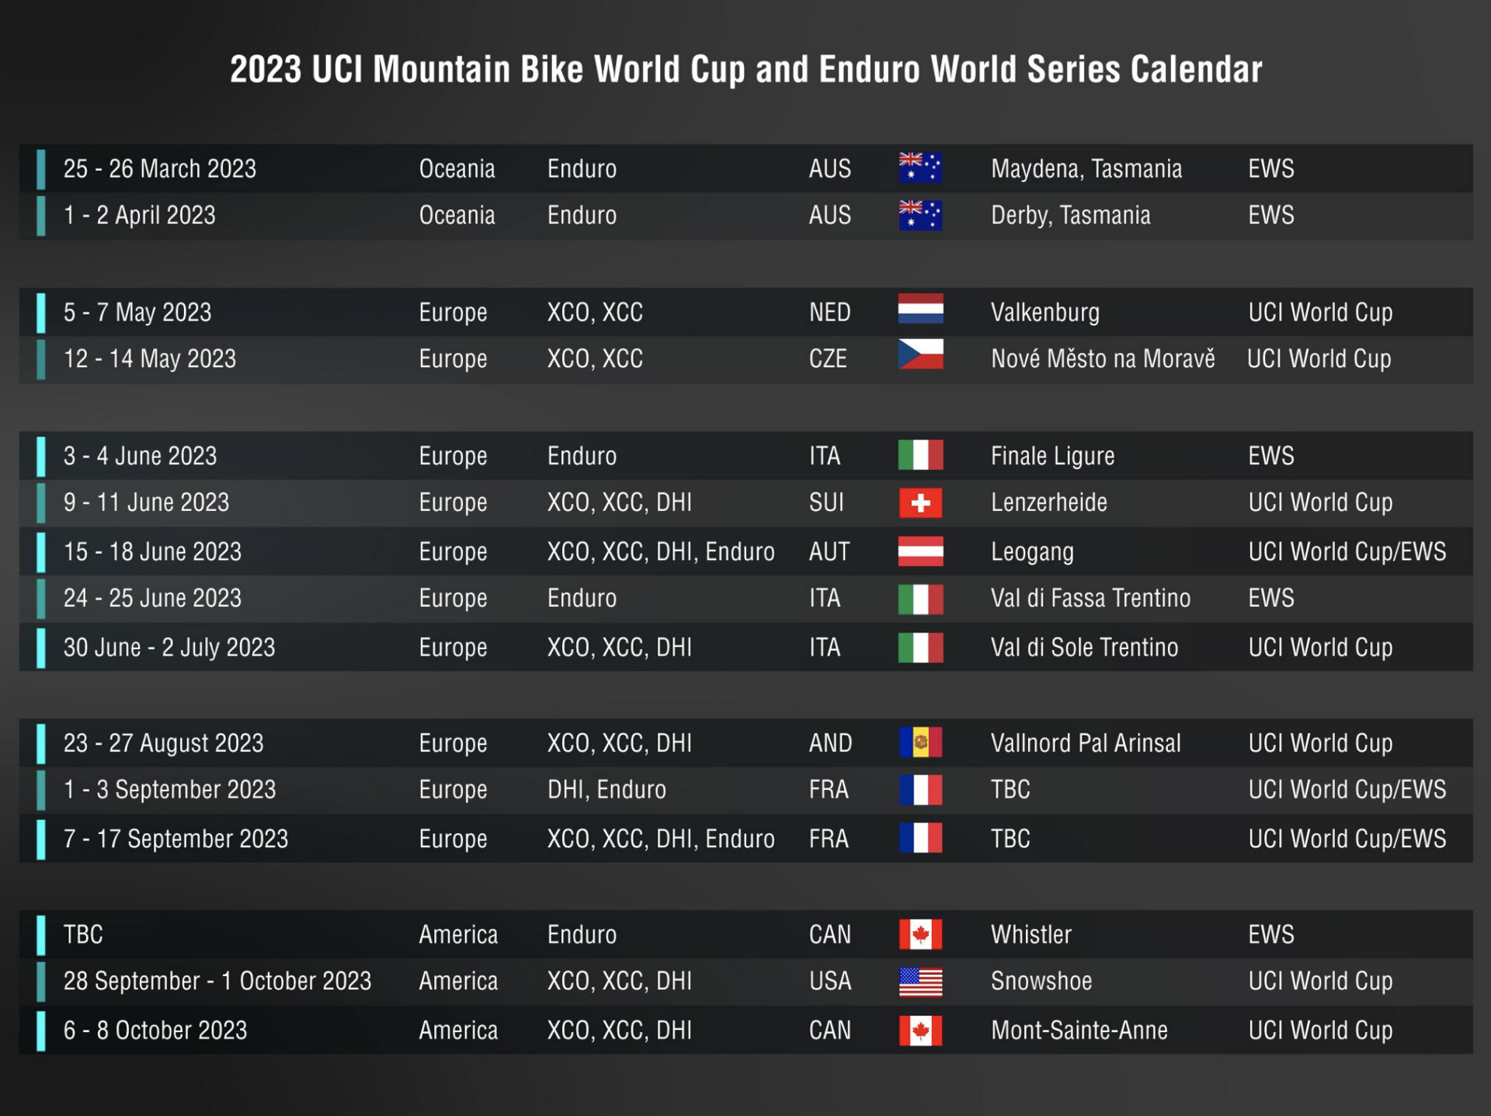Select the Nové Město na Moravě venue
1491x1116 pixels.
[x=1103, y=359]
